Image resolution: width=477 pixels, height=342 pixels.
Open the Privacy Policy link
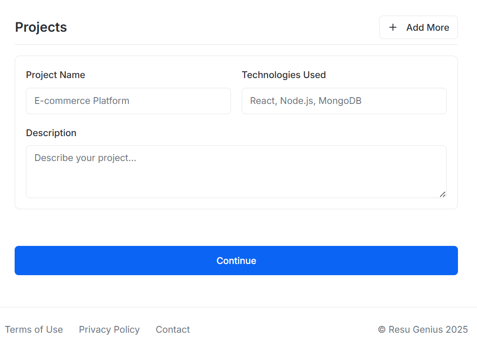point(109,329)
